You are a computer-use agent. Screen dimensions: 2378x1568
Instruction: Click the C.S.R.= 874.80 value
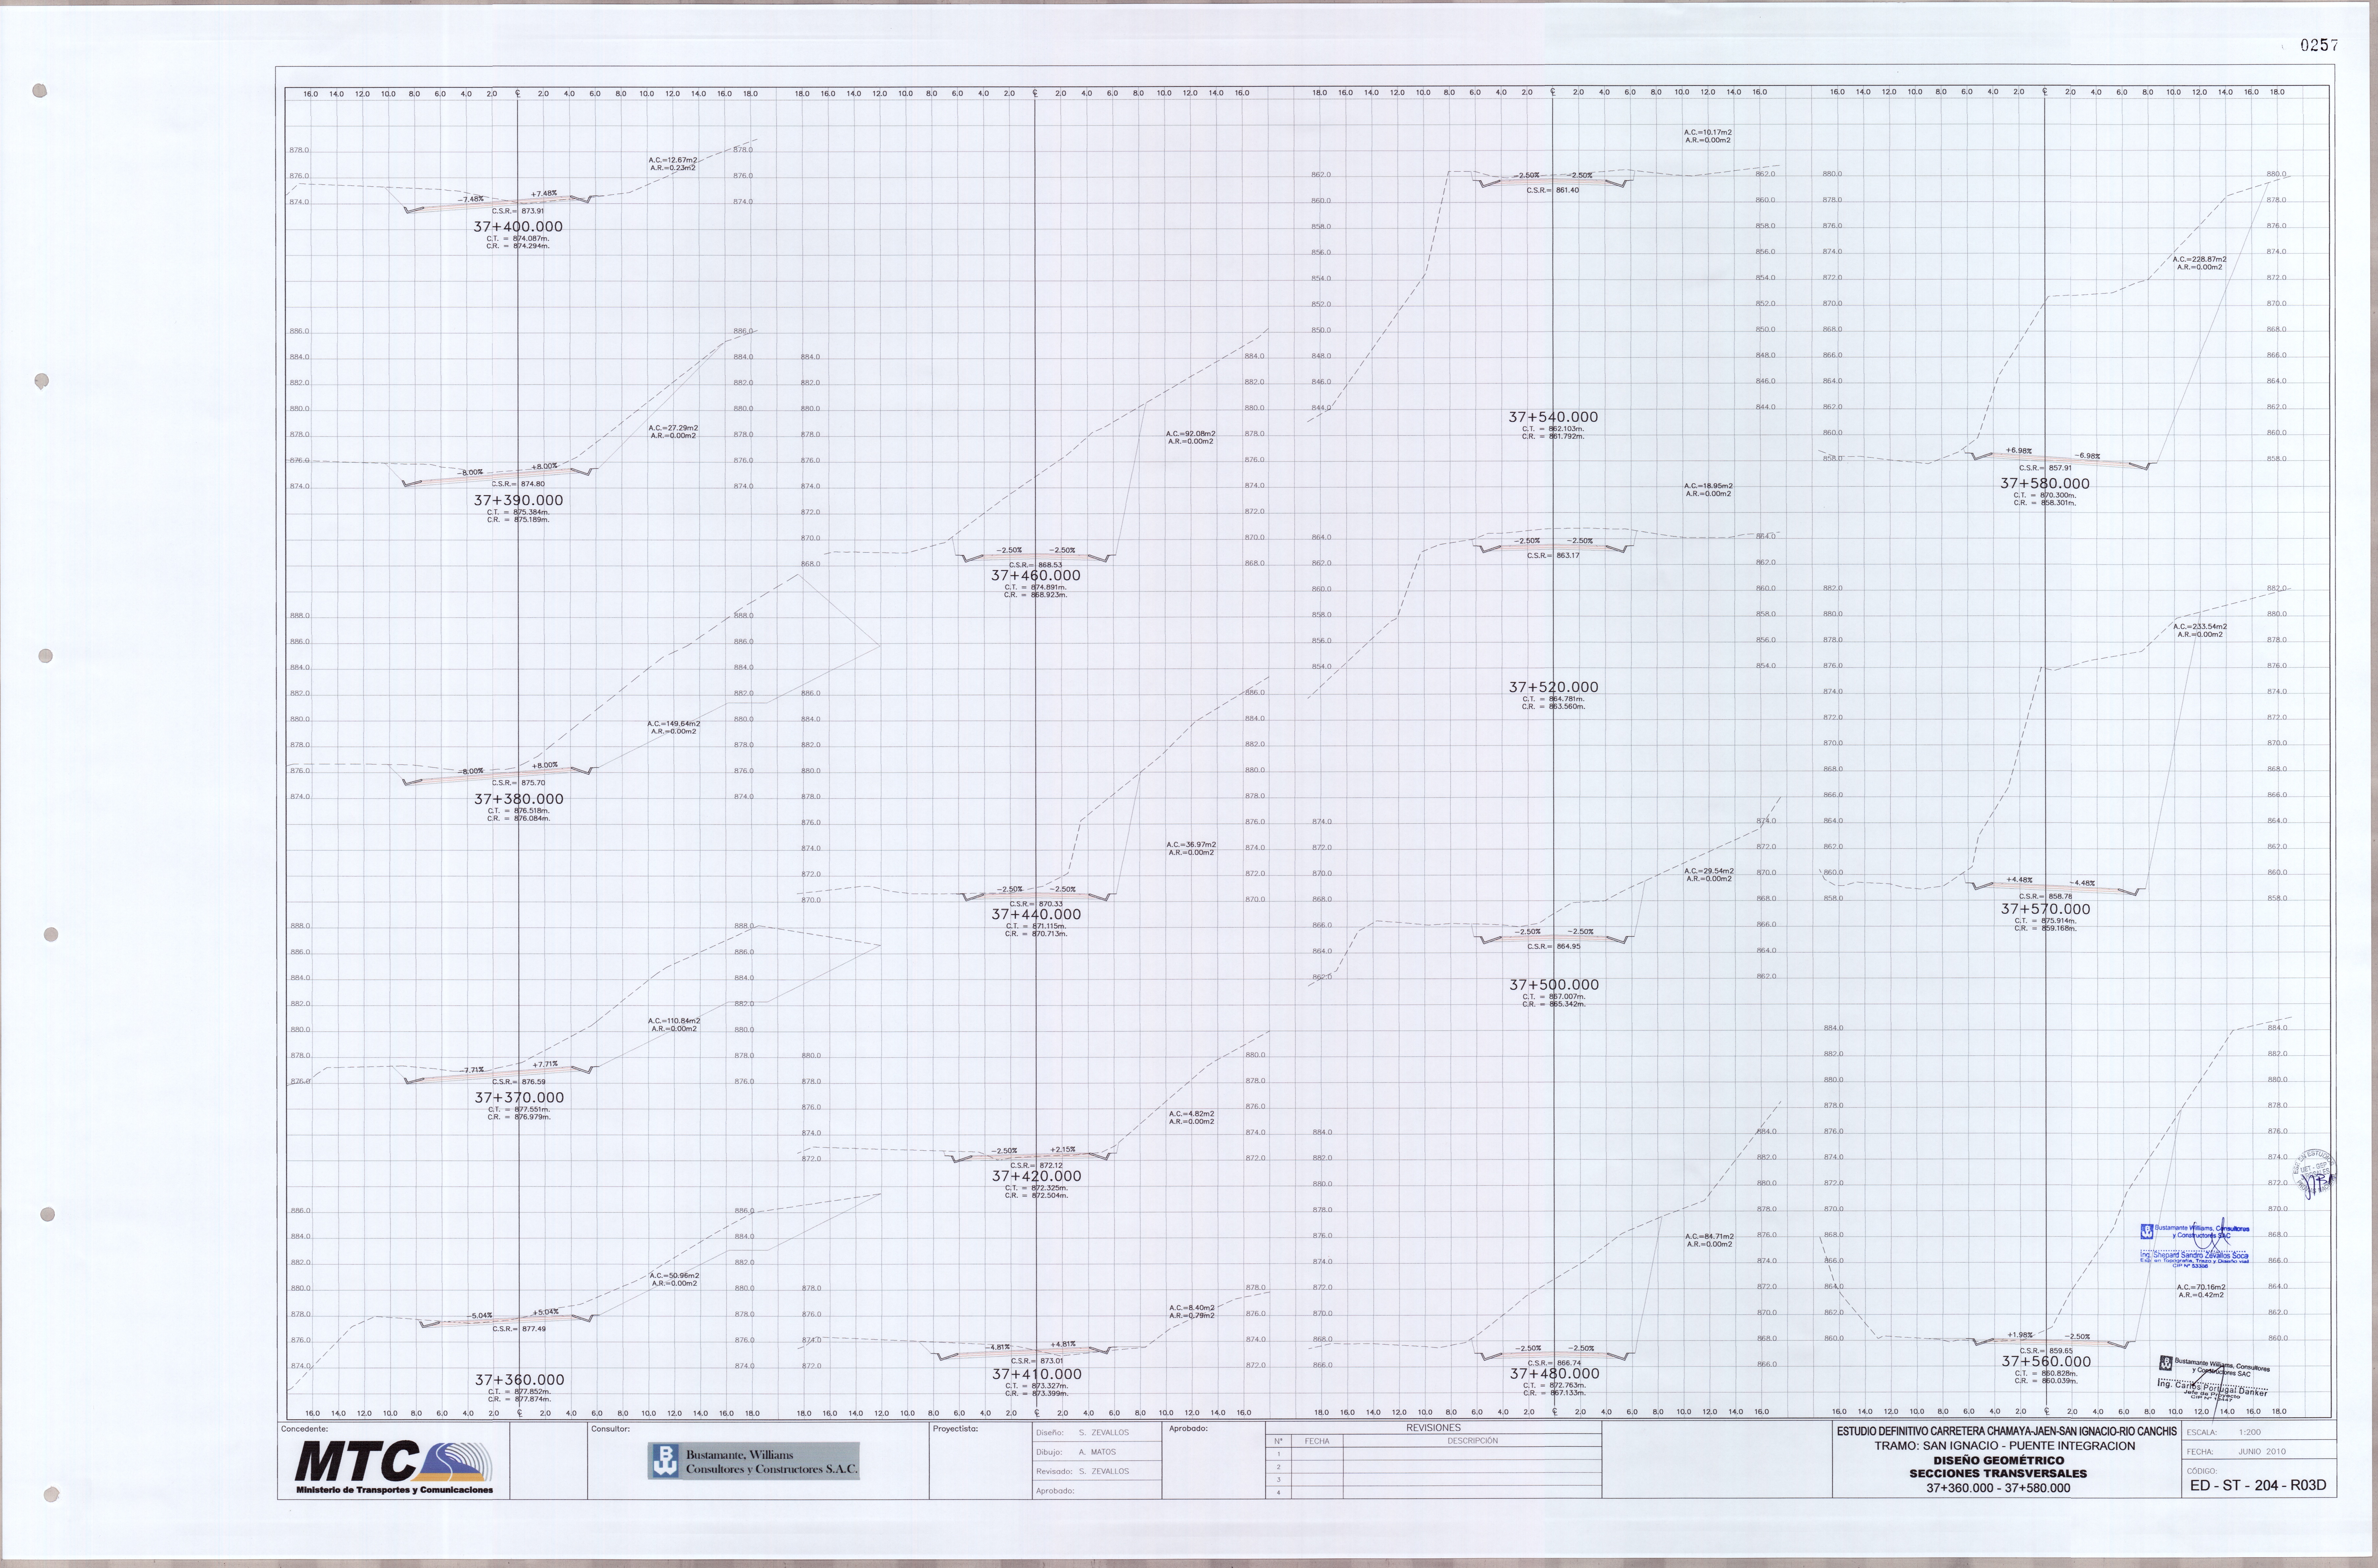coord(518,484)
